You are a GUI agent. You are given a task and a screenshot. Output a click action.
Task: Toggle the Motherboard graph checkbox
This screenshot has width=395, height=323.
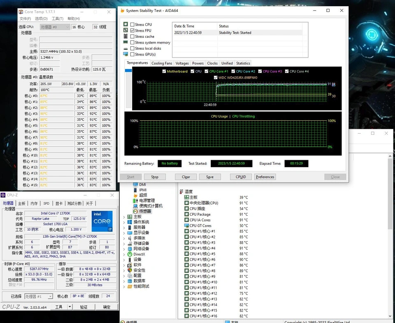pos(164,72)
